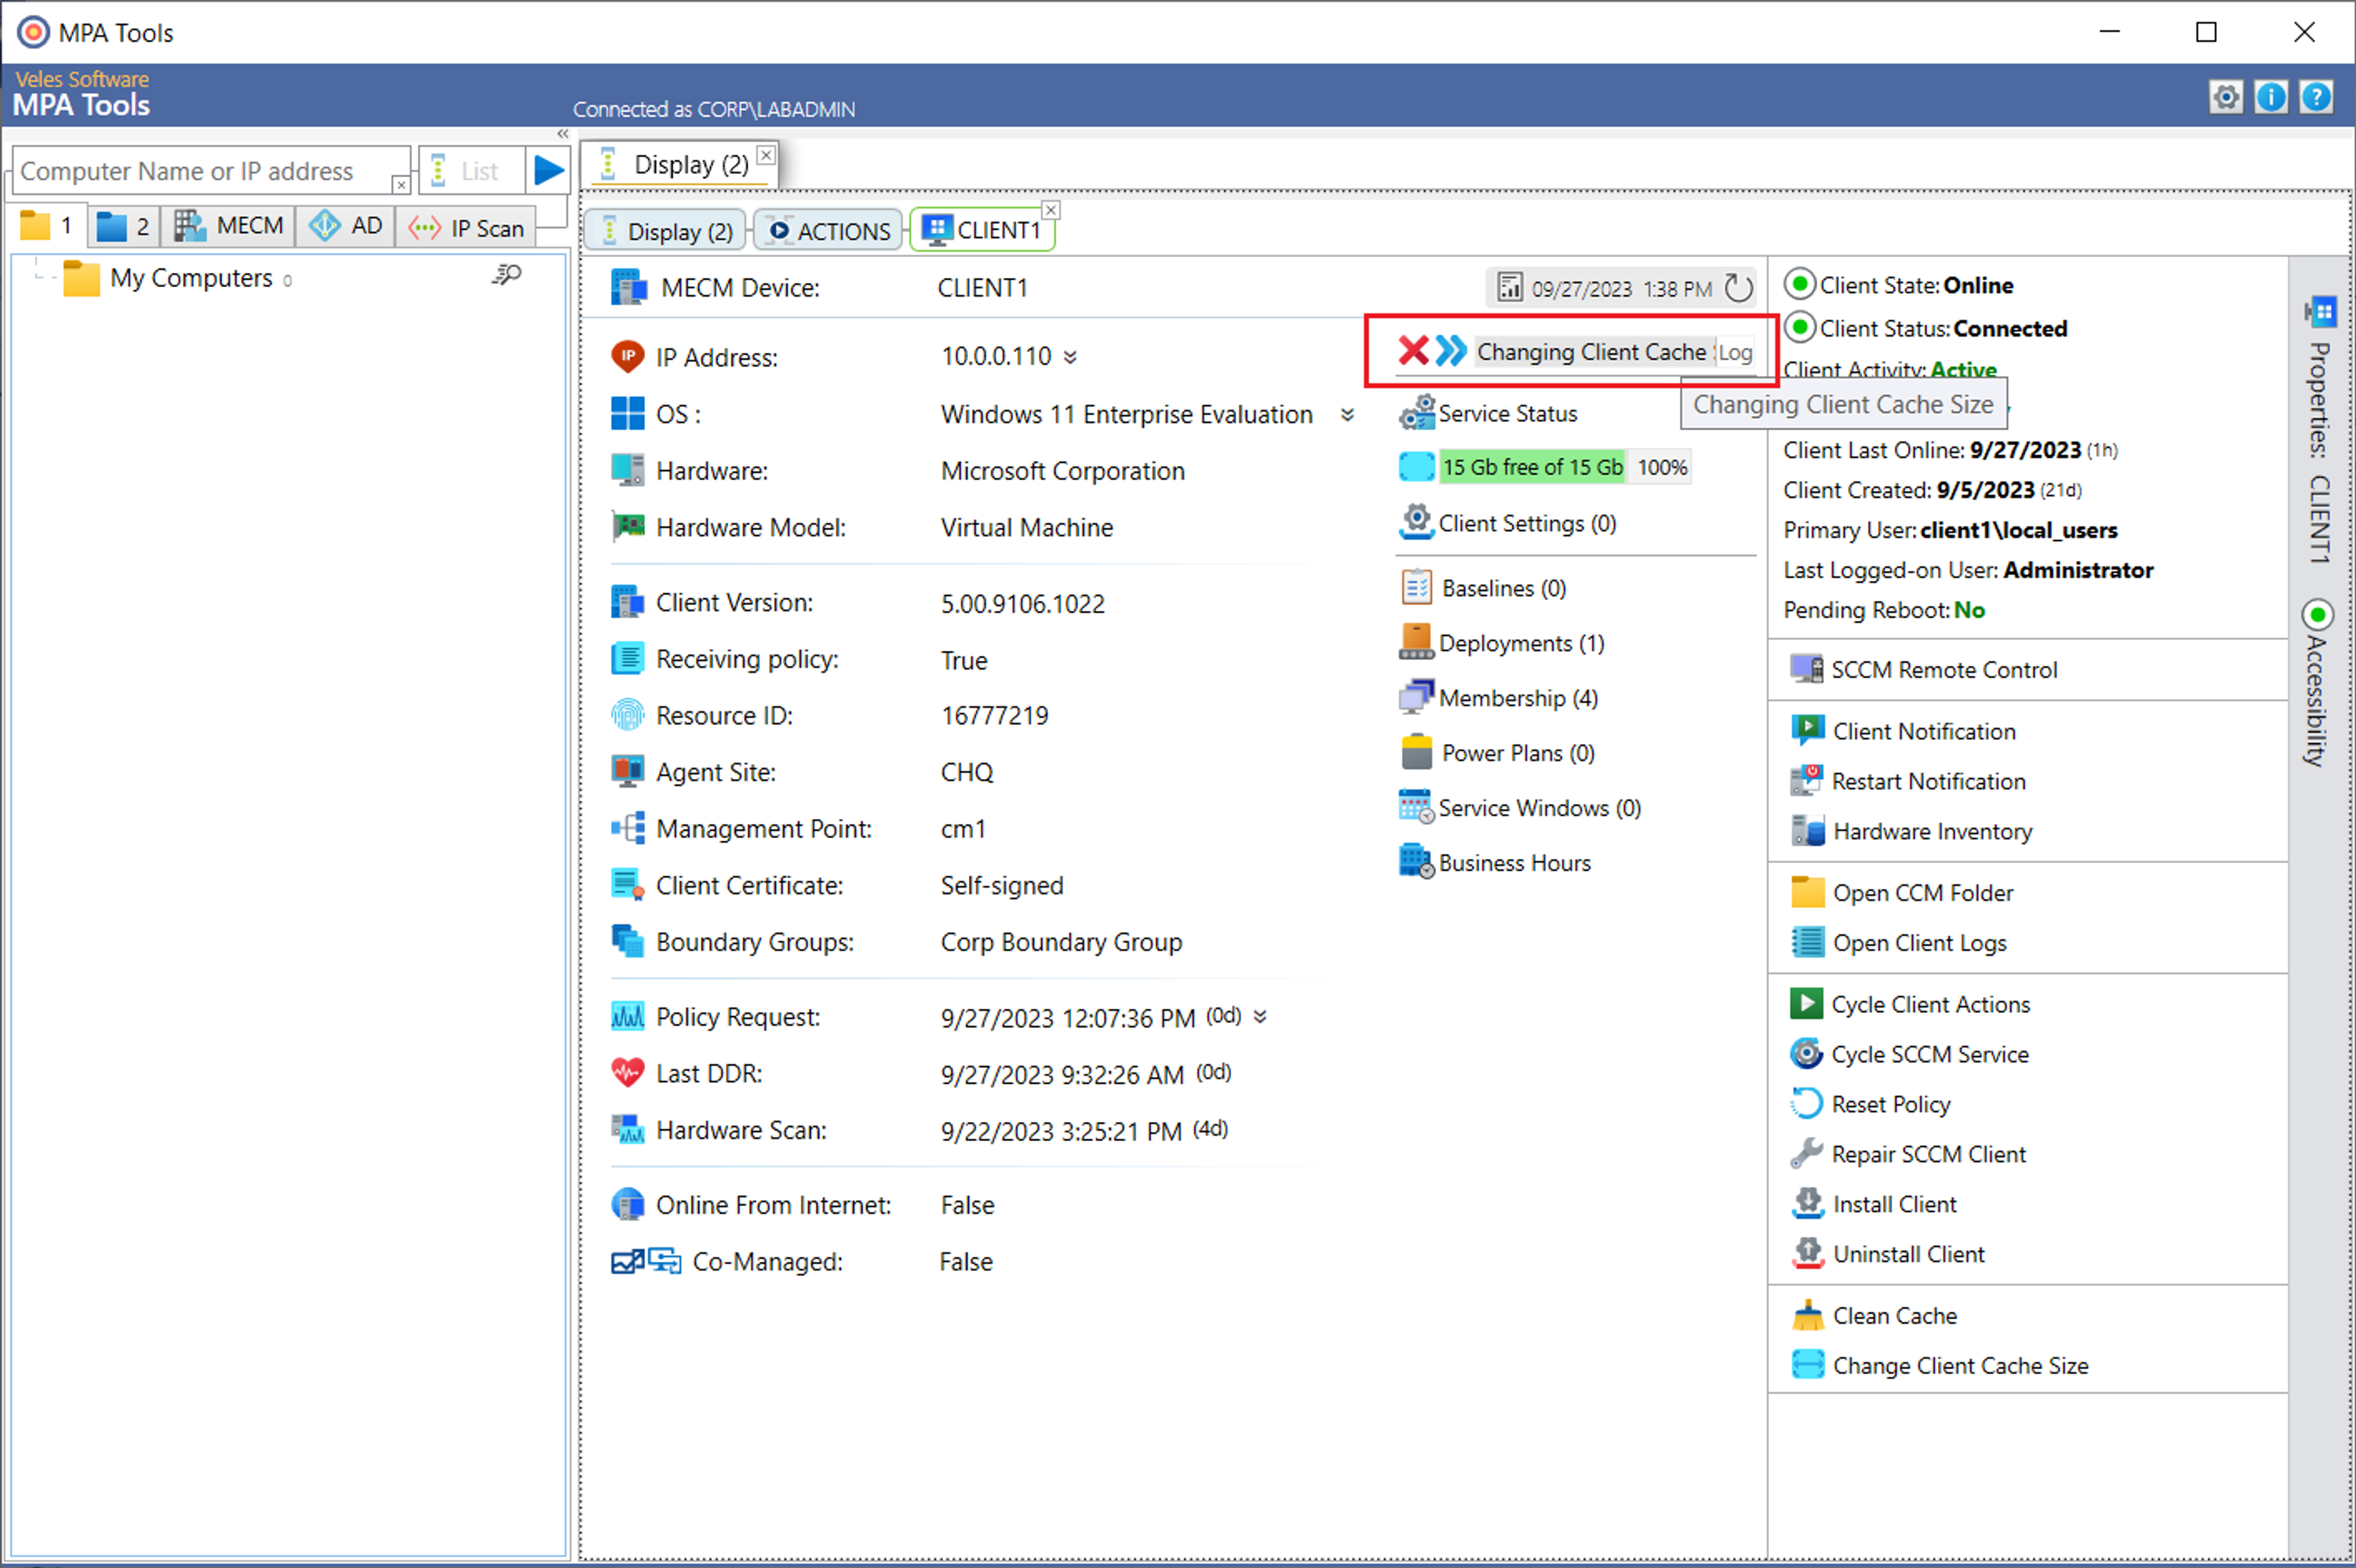This screenshot has width=2356, height=1568.
Task: Switch to folder tab 1
Action: click(x=47, y=226)
